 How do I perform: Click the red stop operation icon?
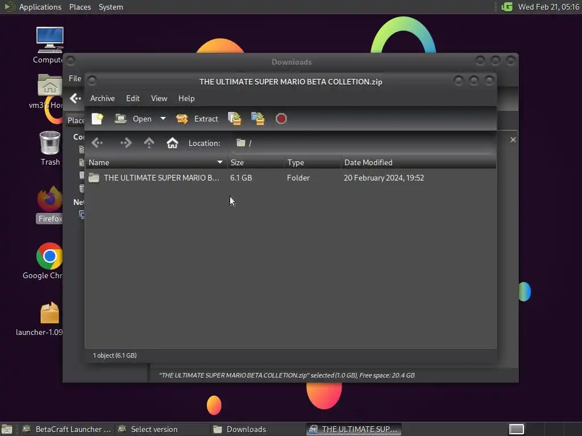(x=281, y=119)
